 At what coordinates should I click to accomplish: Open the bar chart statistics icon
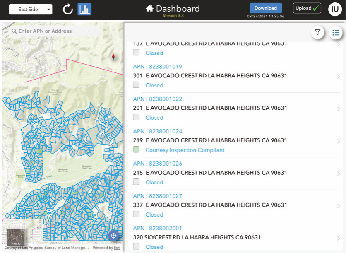pyautogui.click(x=84, y=9)
